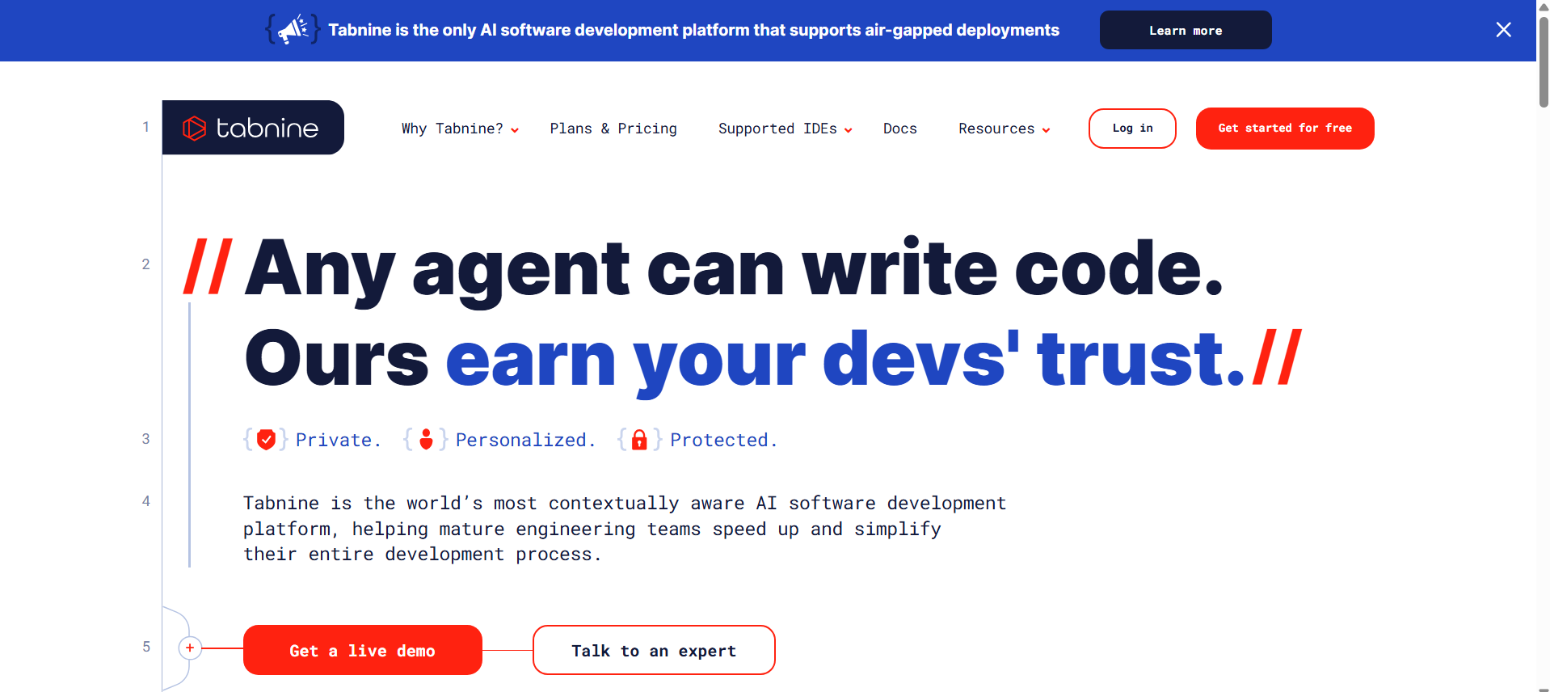
Task: Click the person icon beside Personalized
Action: click(x=426, y=439)
